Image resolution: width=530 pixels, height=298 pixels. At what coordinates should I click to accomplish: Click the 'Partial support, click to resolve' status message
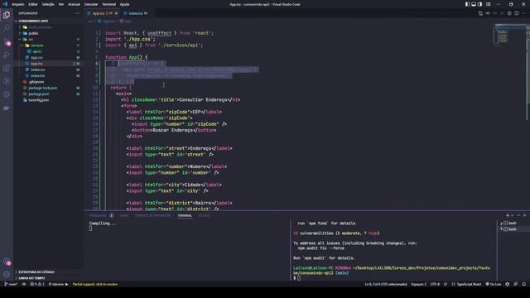point(95,284)
